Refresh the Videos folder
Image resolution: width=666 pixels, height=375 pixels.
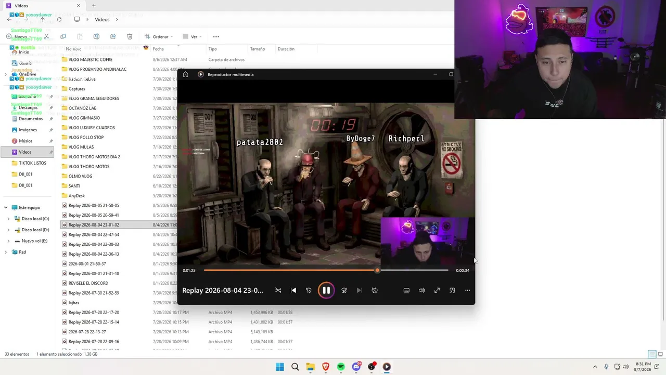(59, 19)
